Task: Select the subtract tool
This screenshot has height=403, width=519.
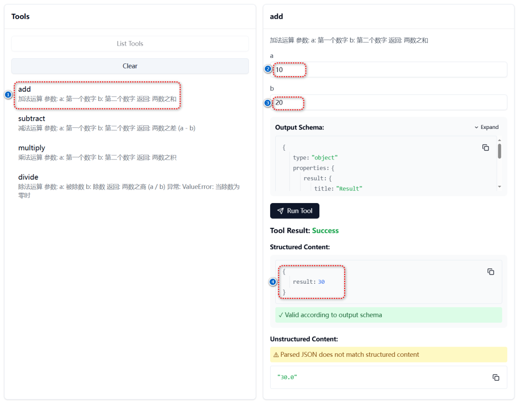Action: (106, 123)
